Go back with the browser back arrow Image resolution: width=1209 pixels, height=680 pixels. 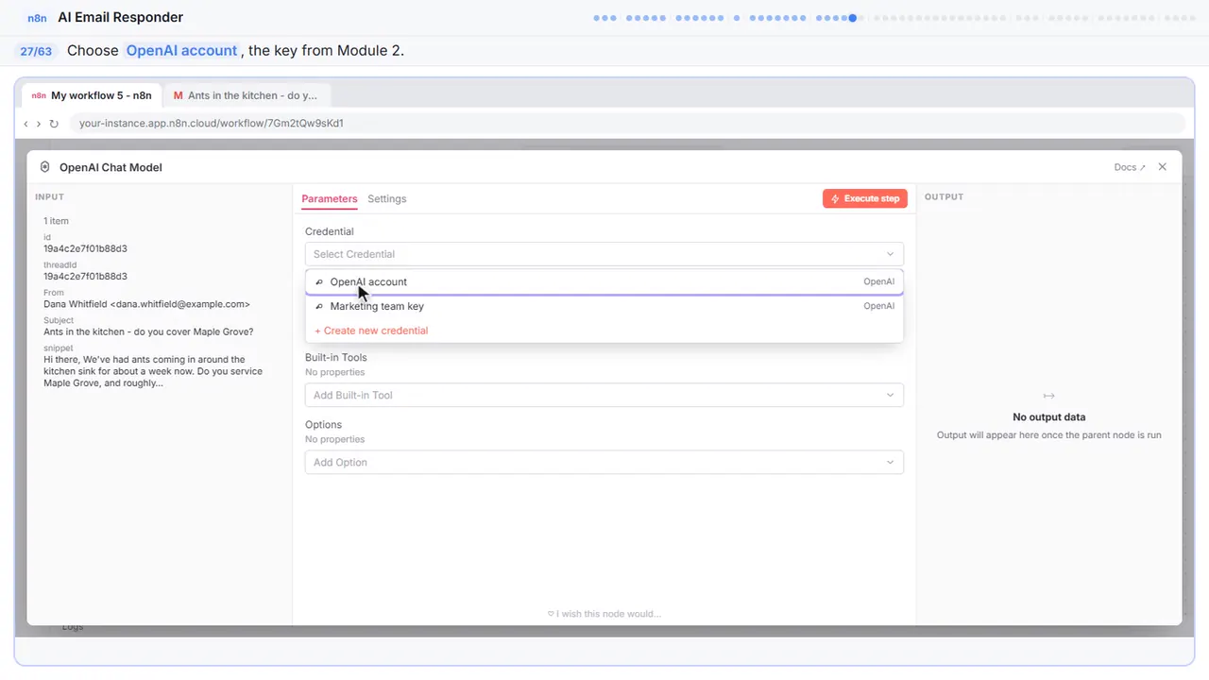26,124
